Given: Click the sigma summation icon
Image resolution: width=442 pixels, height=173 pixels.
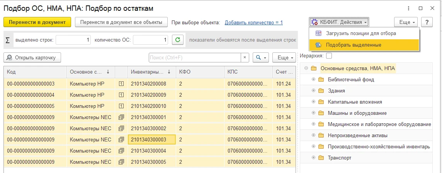Looking at the screenshot, I should pyautogui.click(x=8, y=40).
